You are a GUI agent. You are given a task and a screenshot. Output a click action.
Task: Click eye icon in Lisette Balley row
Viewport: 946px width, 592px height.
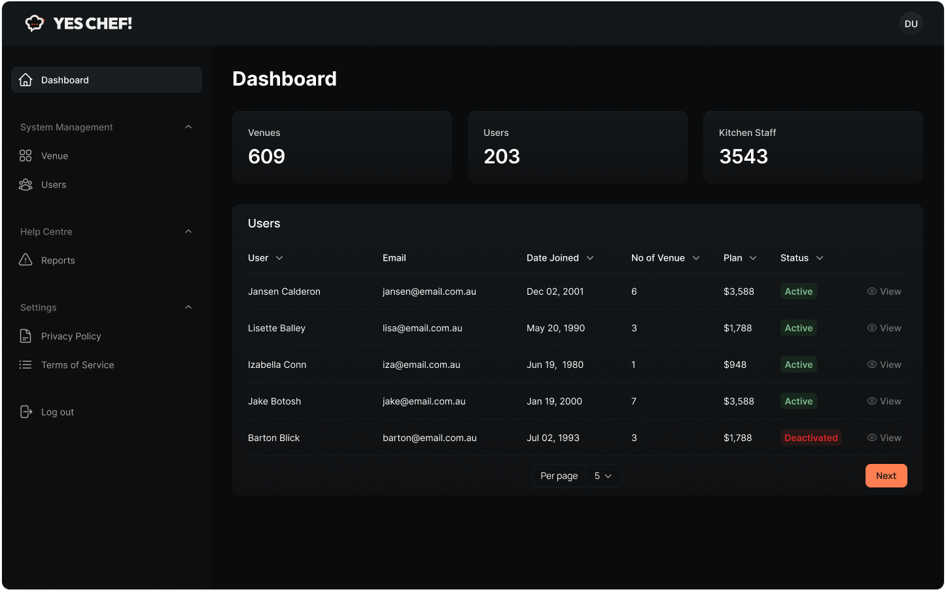(x=872, y=328)
